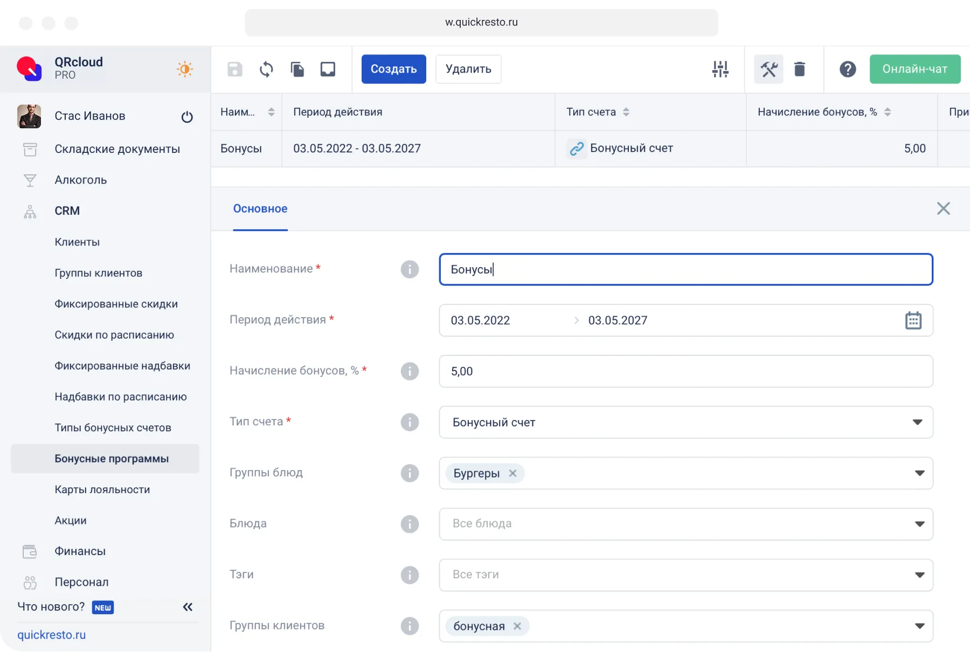Open Карты лояльности in the sidebar

pyautogui.click(x=102, y=489)
